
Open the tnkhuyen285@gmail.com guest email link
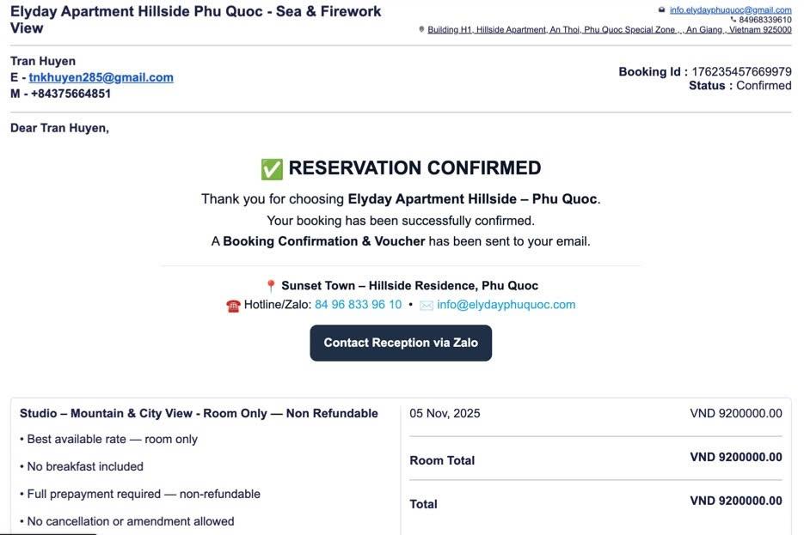click(101, 77)
